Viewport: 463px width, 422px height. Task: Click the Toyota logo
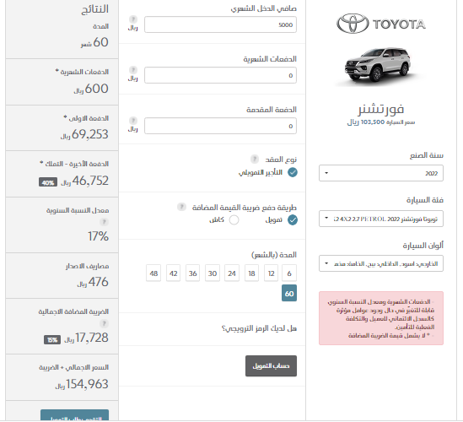pyautogui.click(x=381, y=24)
